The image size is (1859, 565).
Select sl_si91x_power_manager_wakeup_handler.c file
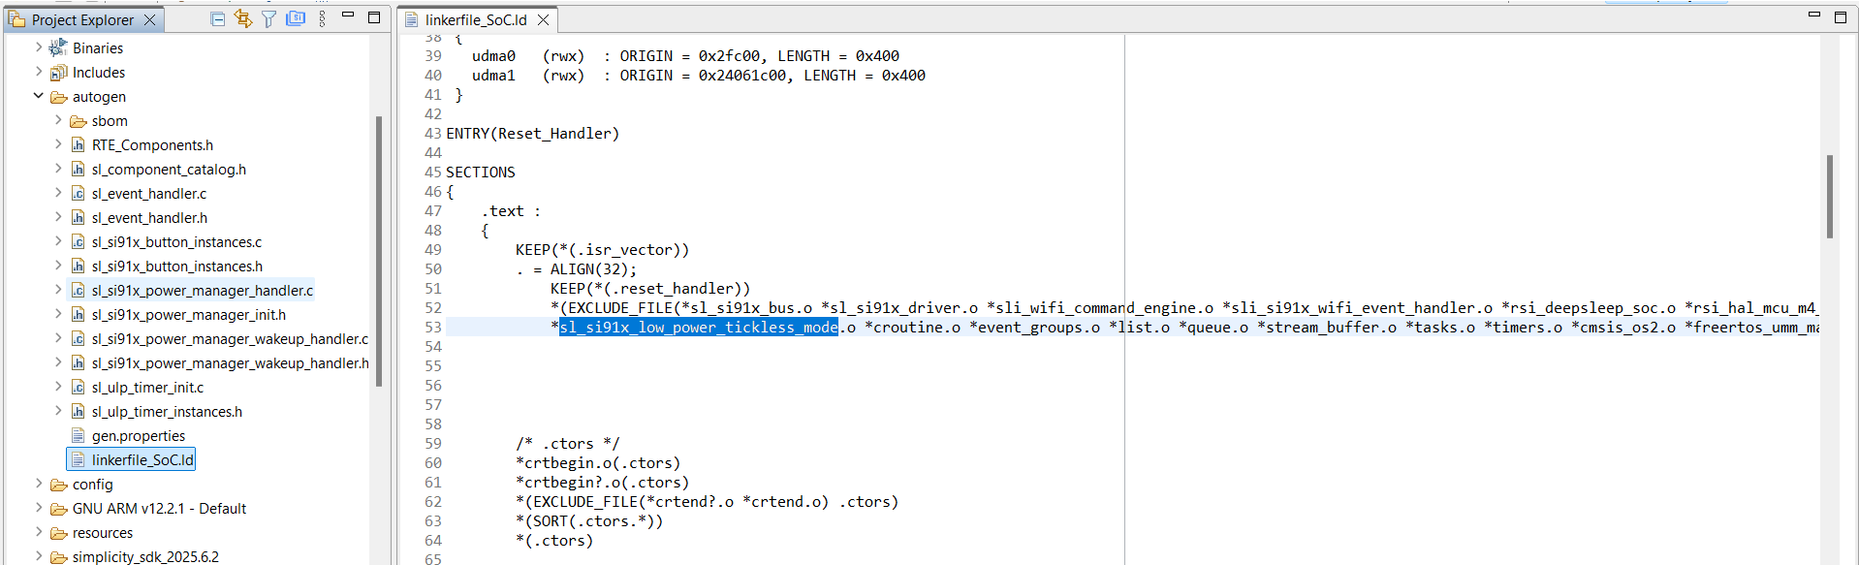[230, 339]
